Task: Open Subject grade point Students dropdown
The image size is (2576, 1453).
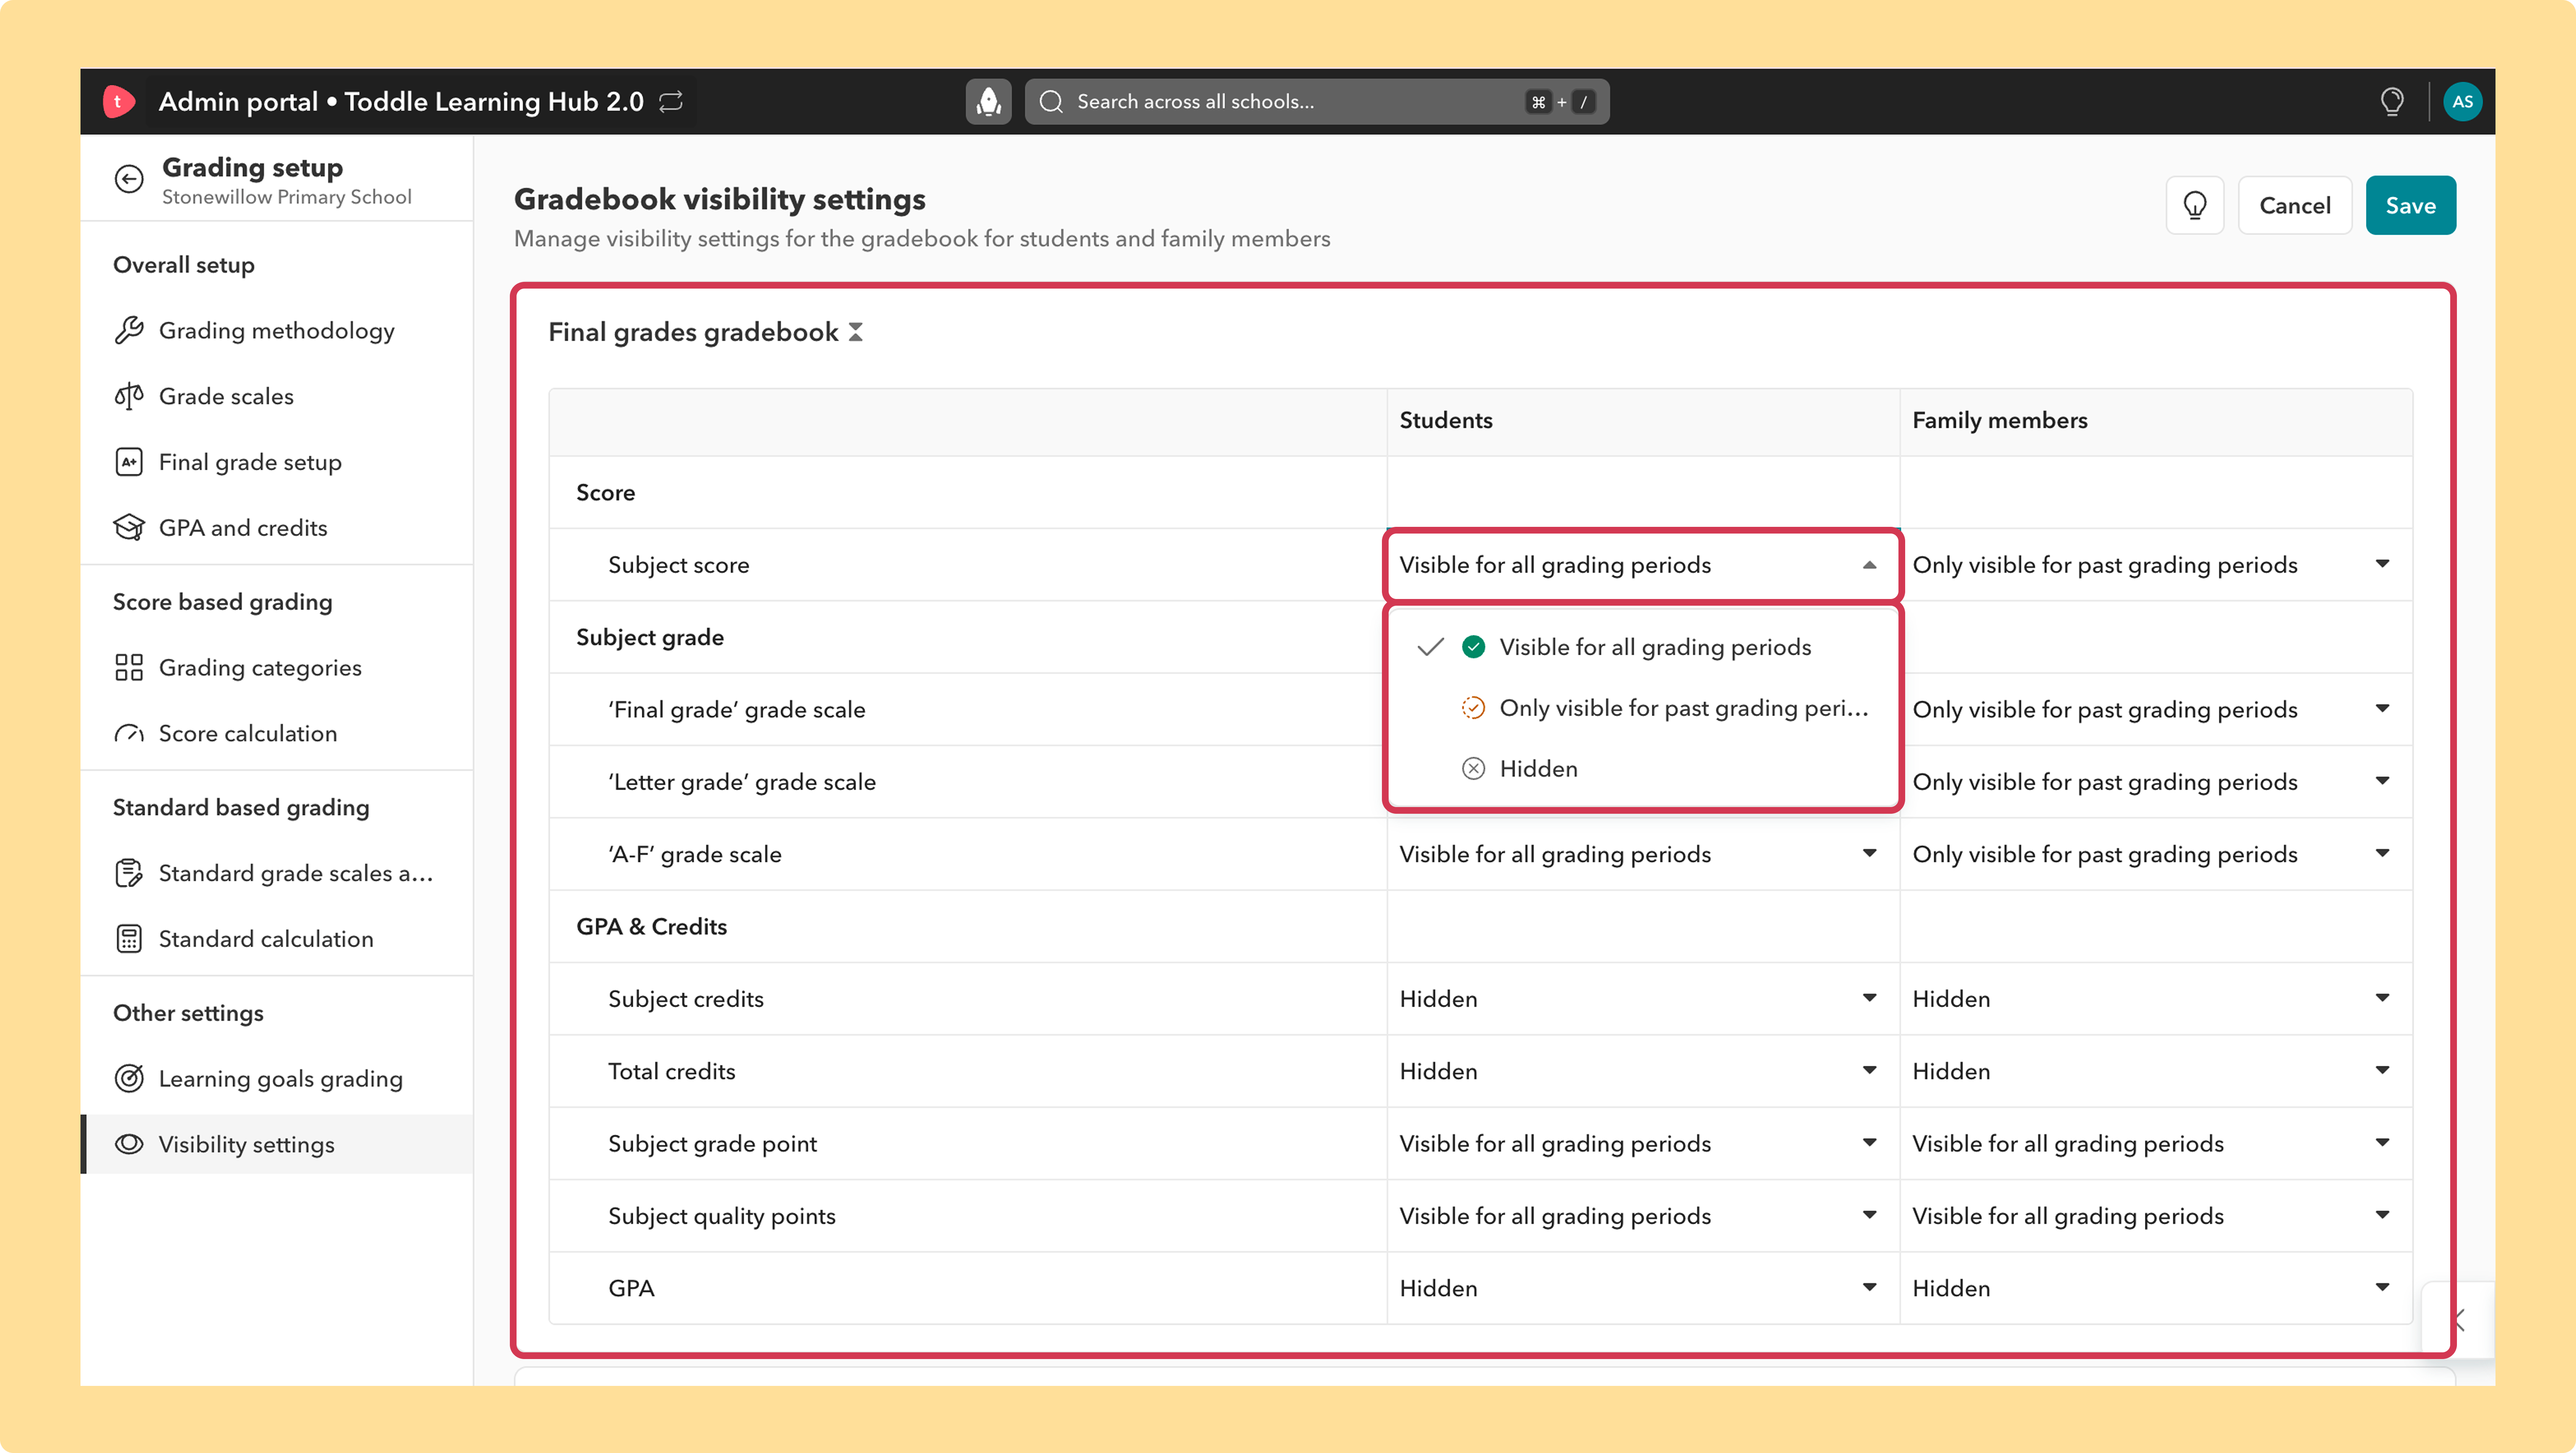Action: 1643,1144
